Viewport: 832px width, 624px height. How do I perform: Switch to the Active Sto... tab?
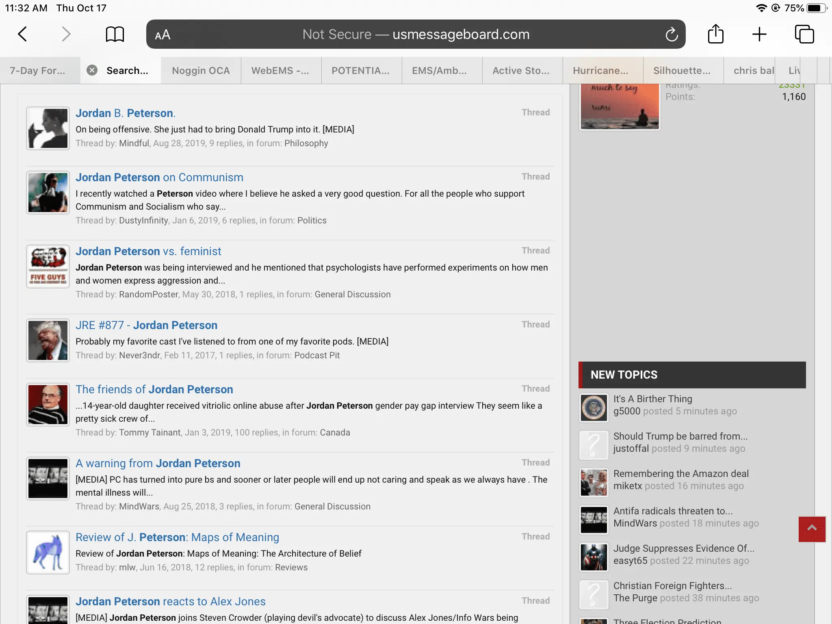(x=522, y=71)
